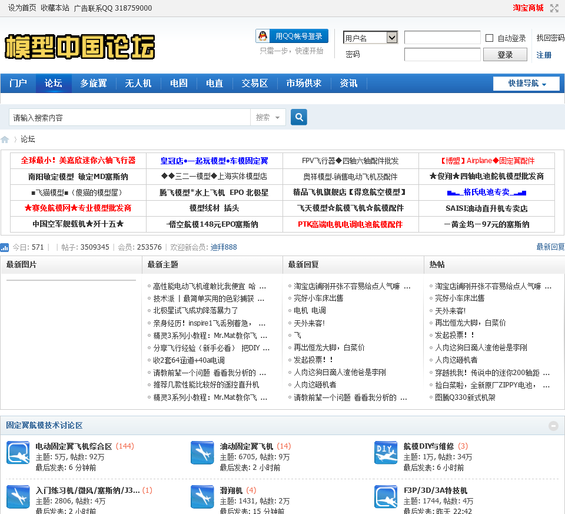The image size is (565, 514).
Task: Click the 最新回复 link at right of the stats bar
Action: (550, 247)
